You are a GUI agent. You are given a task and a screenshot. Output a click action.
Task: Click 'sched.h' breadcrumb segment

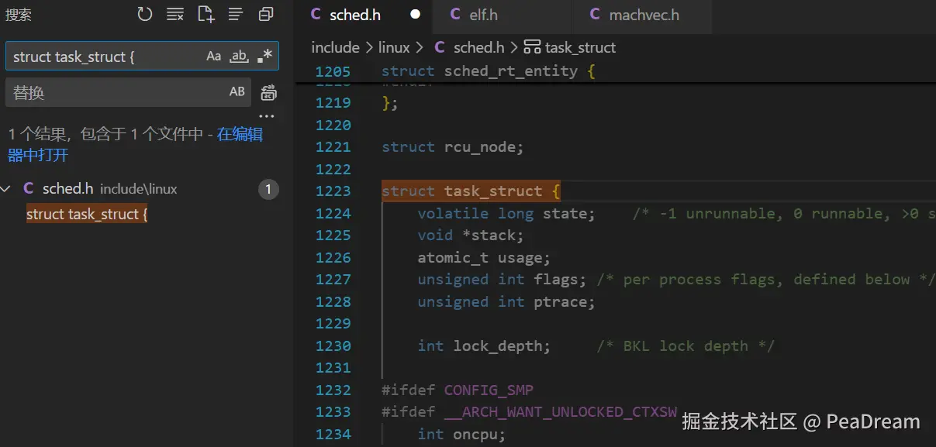[x=478, y=47]
